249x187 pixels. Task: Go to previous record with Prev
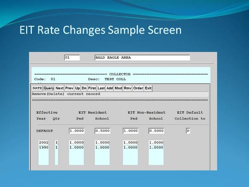pyautogui.click(x=69, y=88)
